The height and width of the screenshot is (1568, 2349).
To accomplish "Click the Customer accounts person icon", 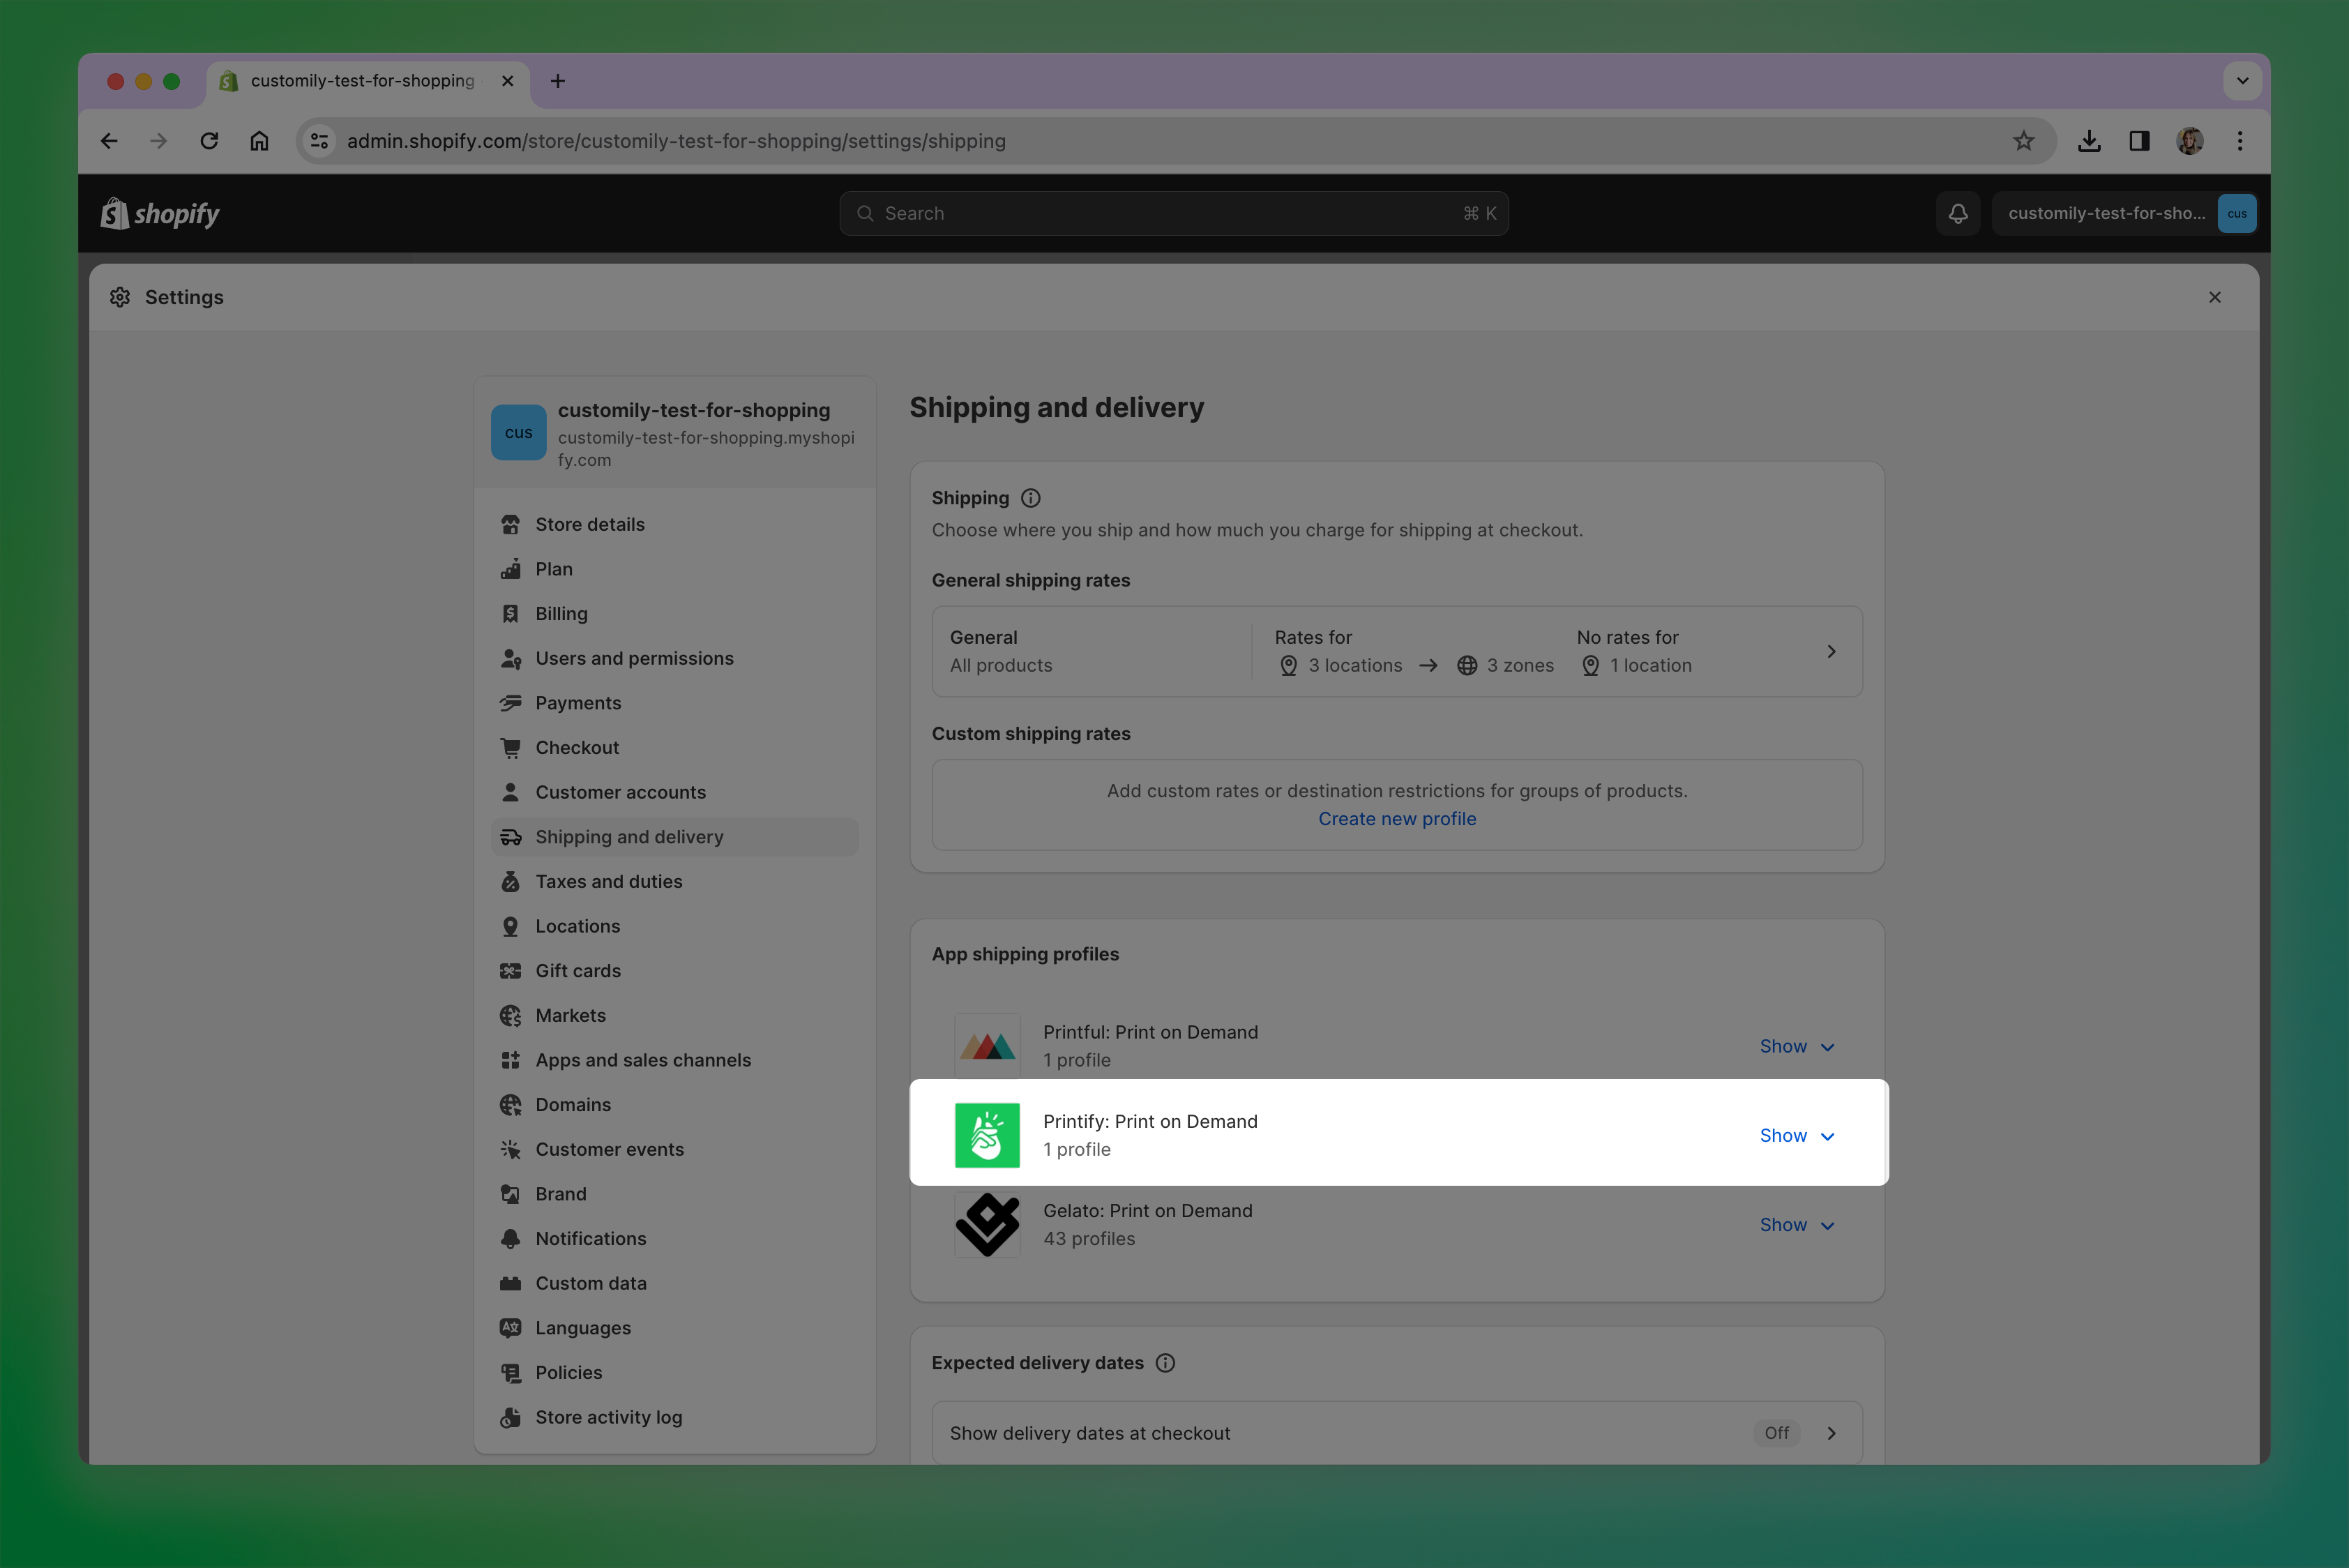I will 511,792.
